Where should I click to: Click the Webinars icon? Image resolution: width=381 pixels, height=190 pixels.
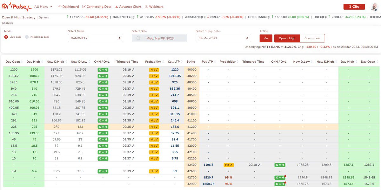pyautogui.click(x=146, y=6)
